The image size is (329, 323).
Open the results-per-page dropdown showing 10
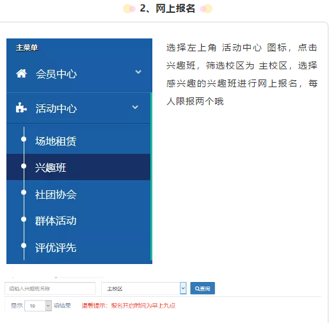[x=38, y=306]
